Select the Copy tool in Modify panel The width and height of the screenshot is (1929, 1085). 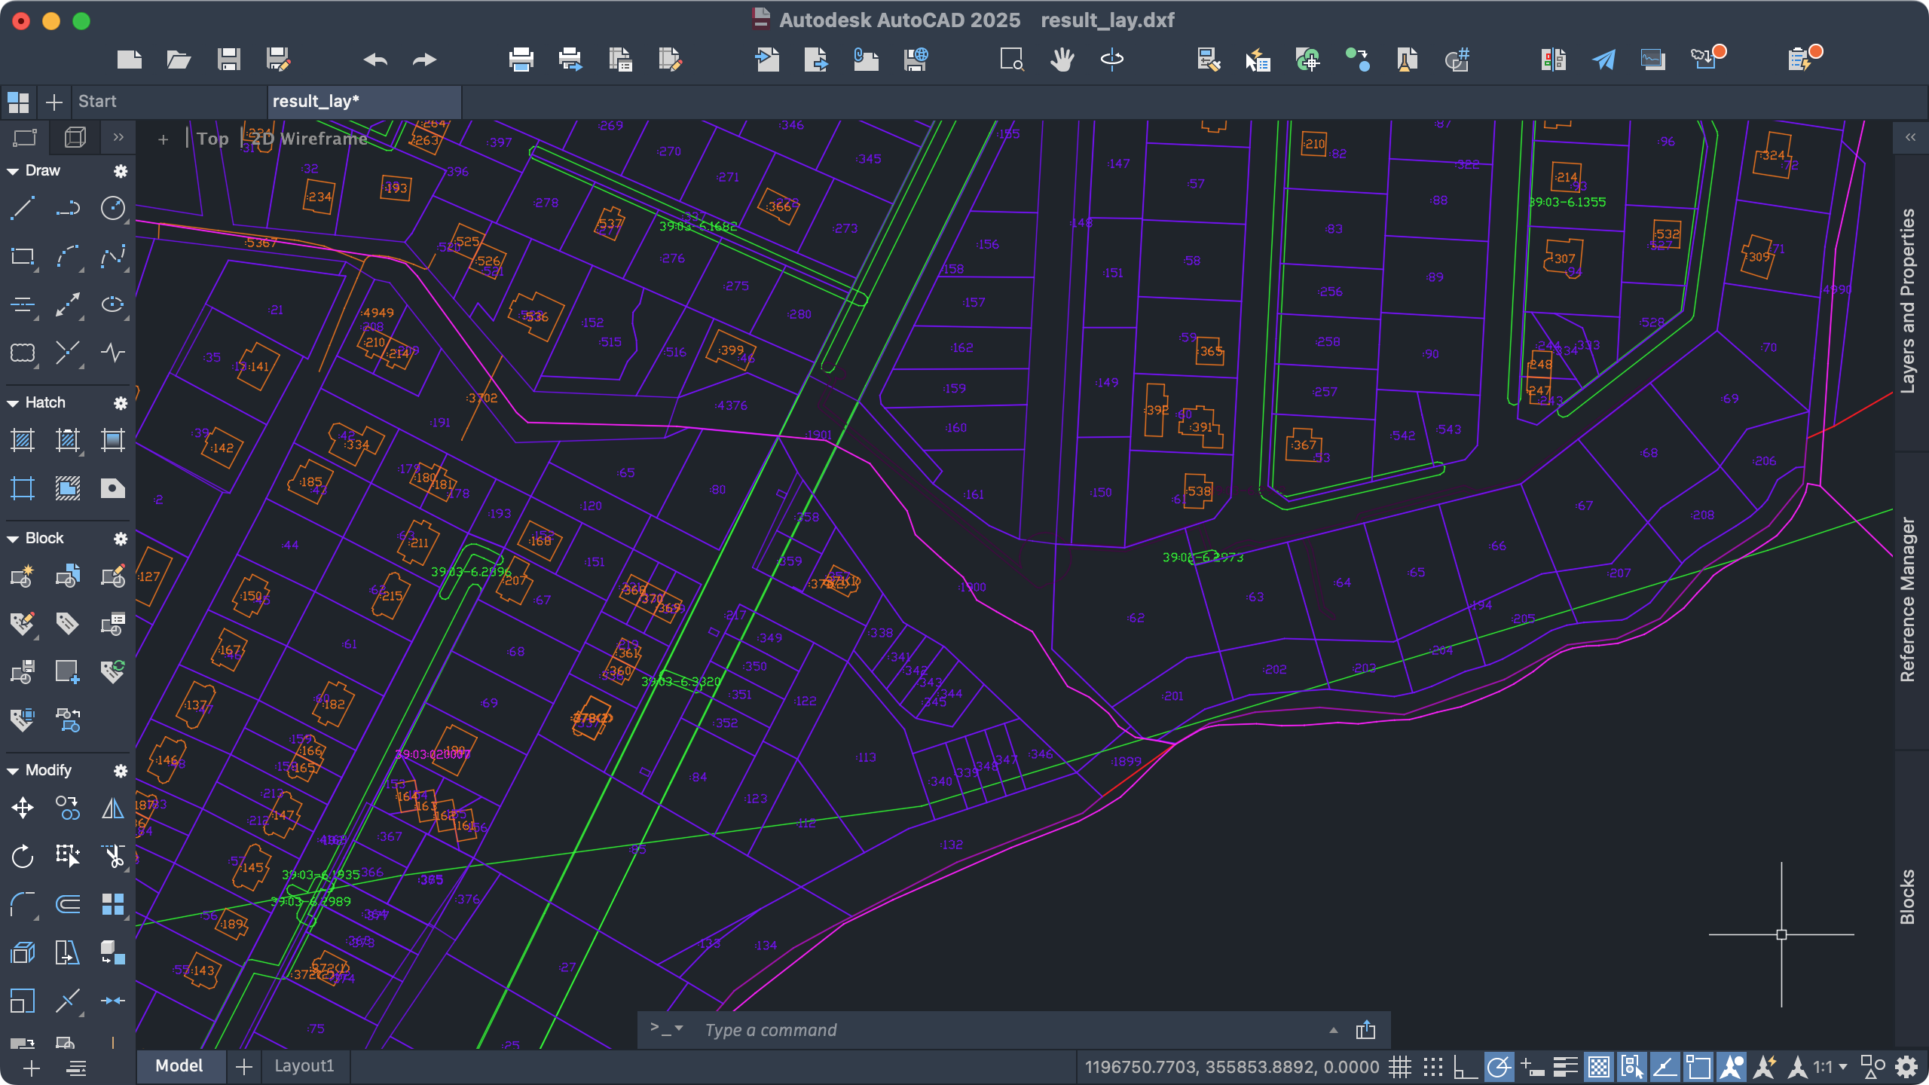tap(68, 808)
